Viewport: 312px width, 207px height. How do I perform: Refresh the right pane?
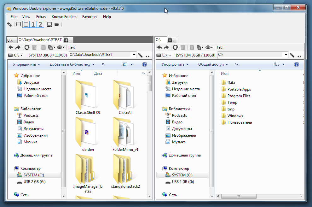(175, 47)
